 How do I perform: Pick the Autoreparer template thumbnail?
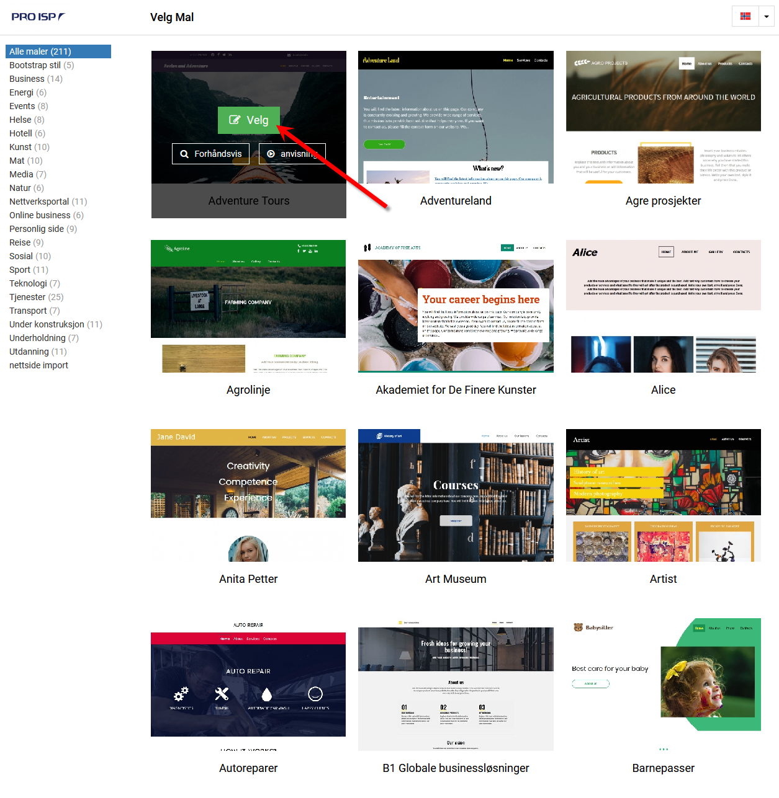(248, 685)
